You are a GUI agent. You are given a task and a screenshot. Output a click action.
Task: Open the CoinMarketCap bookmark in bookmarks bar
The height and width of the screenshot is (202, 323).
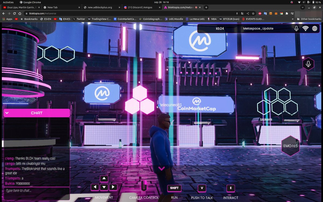click(125, 19)
